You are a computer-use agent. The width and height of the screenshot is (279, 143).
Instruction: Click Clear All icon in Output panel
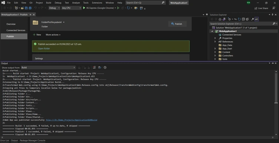coord(94,67)
